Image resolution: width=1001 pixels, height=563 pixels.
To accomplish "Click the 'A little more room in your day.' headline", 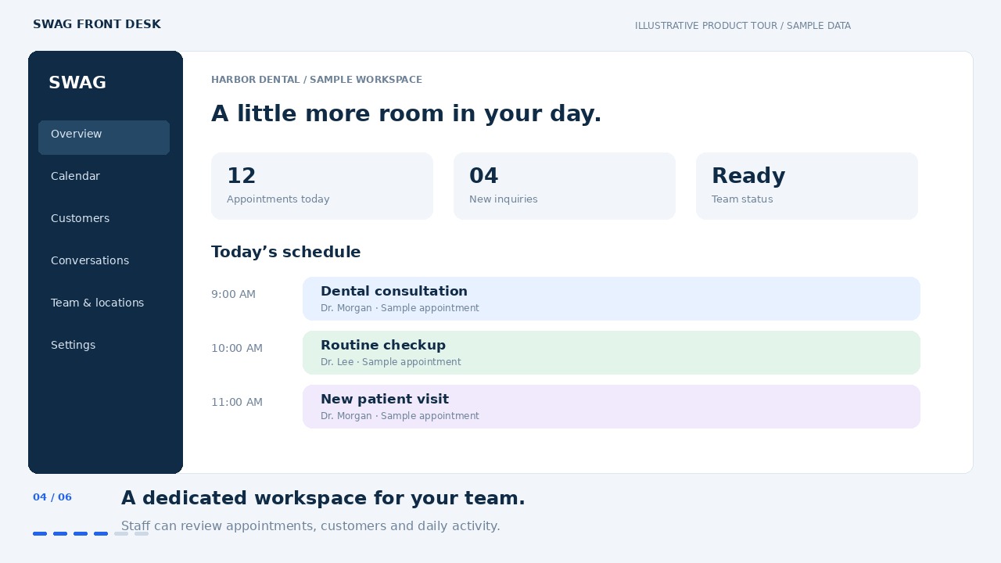I will point(407,114).
